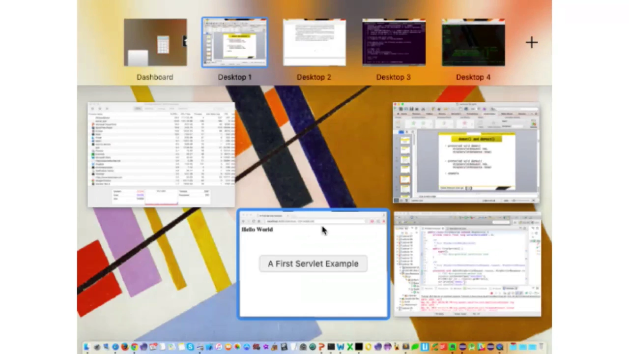Screen dimensions: 629x354
Task: Open iTunes from the Dock
Action: pyautogui.click(x=219, y=347)
